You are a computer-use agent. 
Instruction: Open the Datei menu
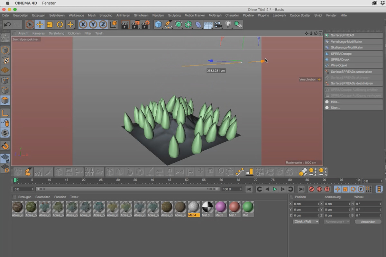tap(6, 15)
